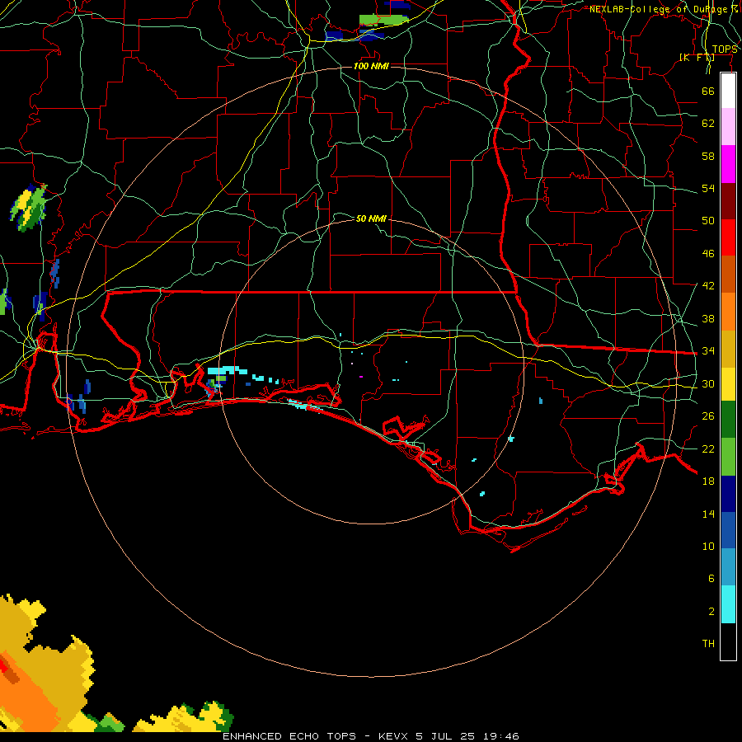Select the 54 legend value
The image size is (742, 742).
click(x=708, y=188)
